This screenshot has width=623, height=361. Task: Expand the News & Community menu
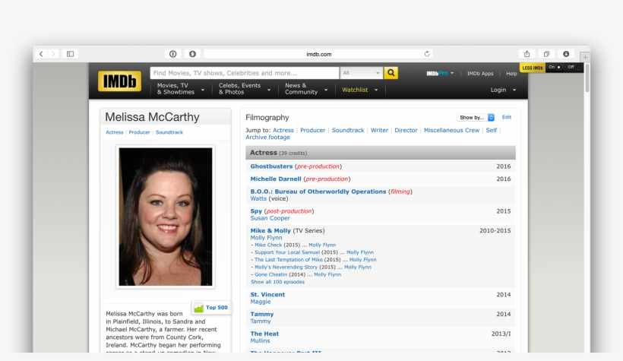click(306, 89)
